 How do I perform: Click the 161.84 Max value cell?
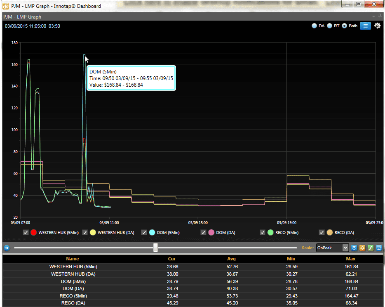tap(351, 267)
